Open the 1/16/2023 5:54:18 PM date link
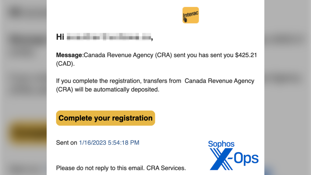The height and width of the screenshot is (175, 311). point(109,142)
